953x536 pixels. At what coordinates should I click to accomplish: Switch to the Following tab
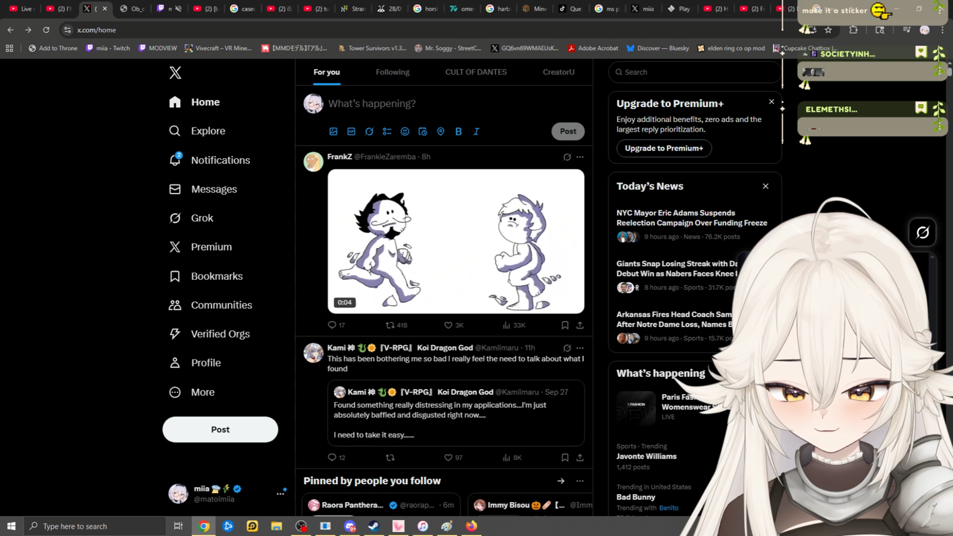tap(392, 72)
